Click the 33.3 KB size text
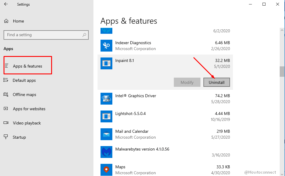 (223, 167)
